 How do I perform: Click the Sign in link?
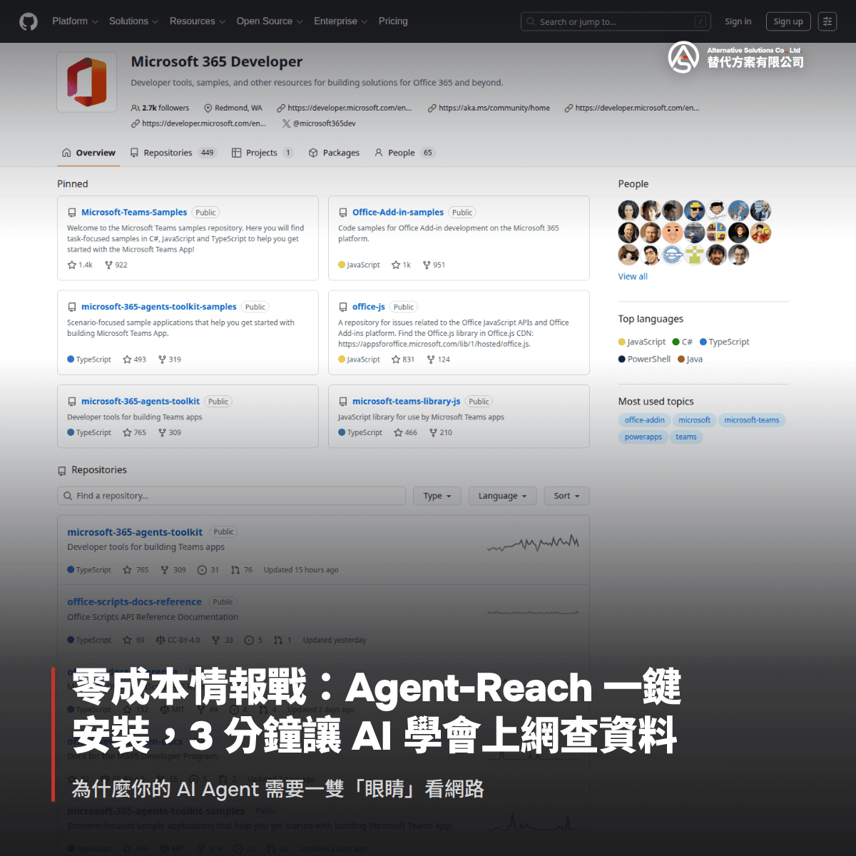coord(738,21)
